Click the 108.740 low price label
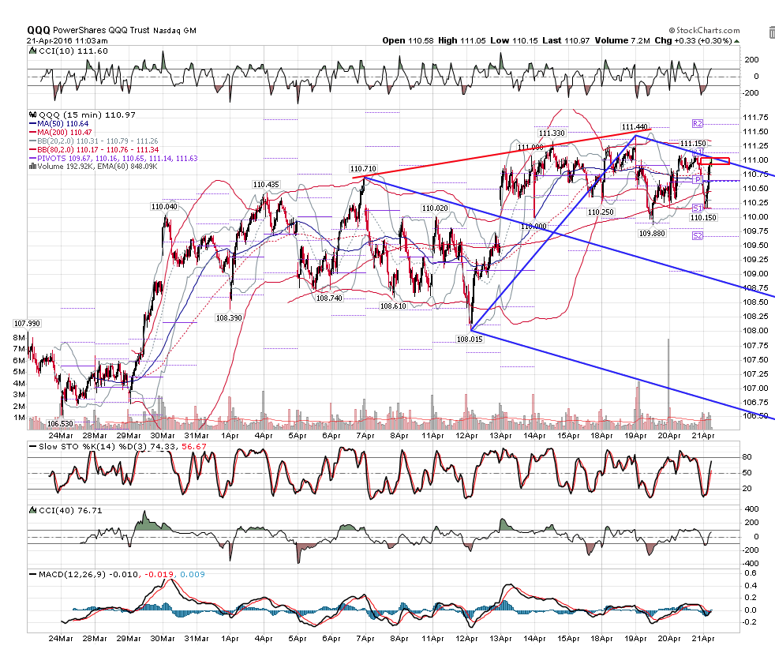The image size is (775, 653). click(329, 298)
